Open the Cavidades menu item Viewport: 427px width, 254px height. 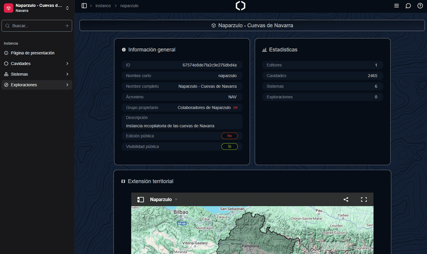pyautogui.click(x=37, y=64)
